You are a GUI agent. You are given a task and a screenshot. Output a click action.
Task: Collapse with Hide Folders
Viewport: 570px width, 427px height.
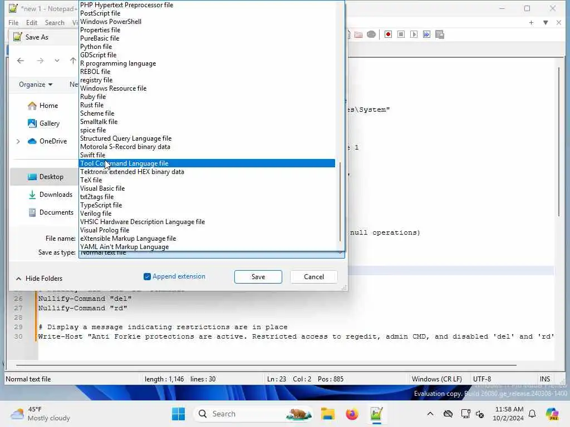click(39, 279)
